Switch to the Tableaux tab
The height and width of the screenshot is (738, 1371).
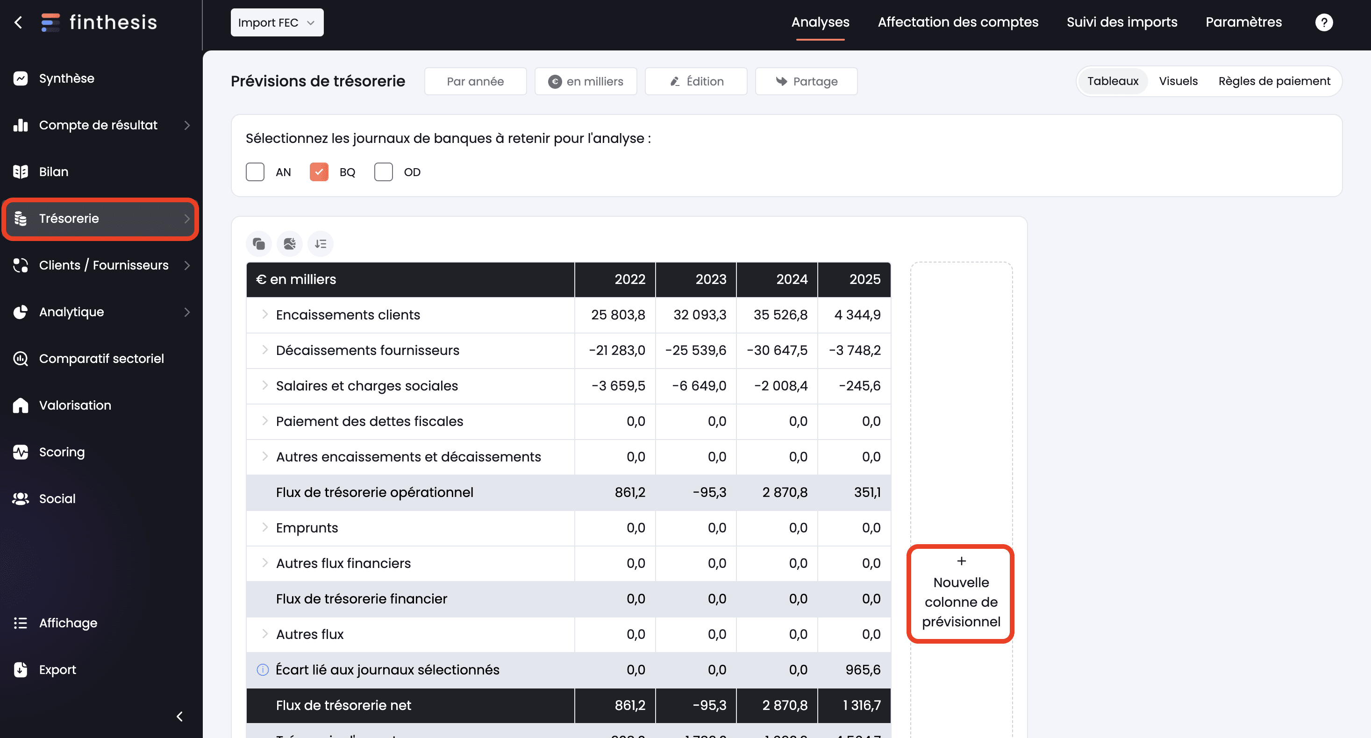click(1112, 81)
